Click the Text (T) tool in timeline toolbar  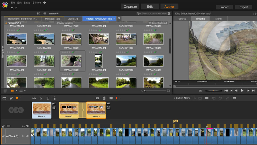[48, 98]
